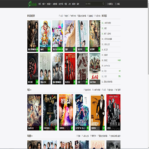Viewport: 149px width, 149px height.
Task: Click inside the header search input field
Action: (94, 4)
